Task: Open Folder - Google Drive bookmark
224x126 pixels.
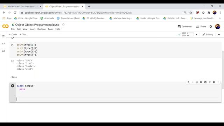Action: click(148, 18)
